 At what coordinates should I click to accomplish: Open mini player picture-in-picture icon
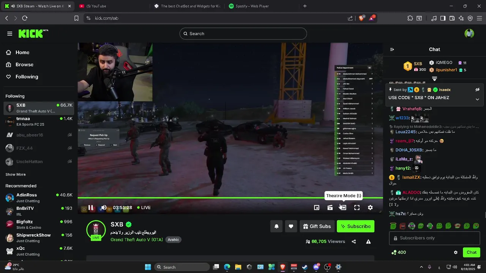click(317, 207)
